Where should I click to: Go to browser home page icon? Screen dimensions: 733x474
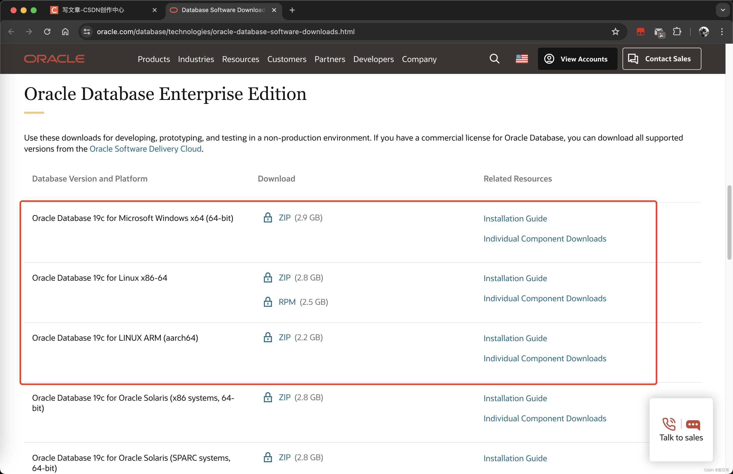(65, 32)
